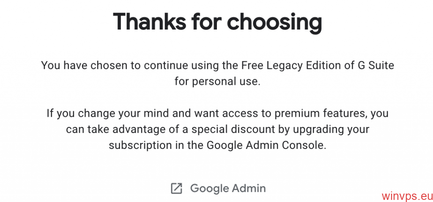Select the word "Thanks" in the heading
The height and width of the screenshot is (202, 433).
click(x=149, y=21)
